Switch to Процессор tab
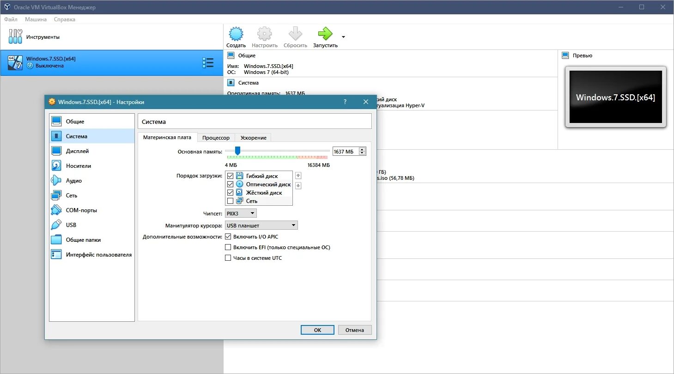 pos(216,138)
